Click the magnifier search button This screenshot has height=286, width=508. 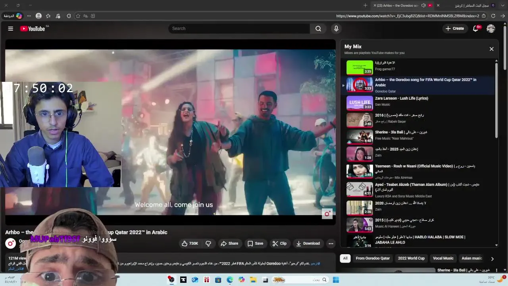coord(318,29)
